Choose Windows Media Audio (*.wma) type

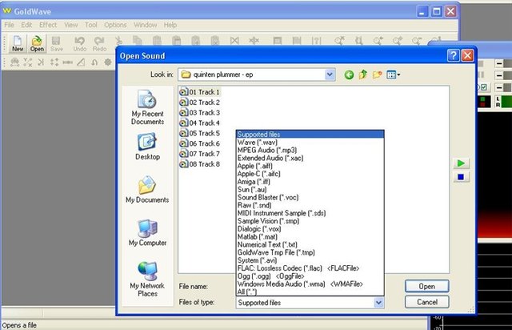310,284
